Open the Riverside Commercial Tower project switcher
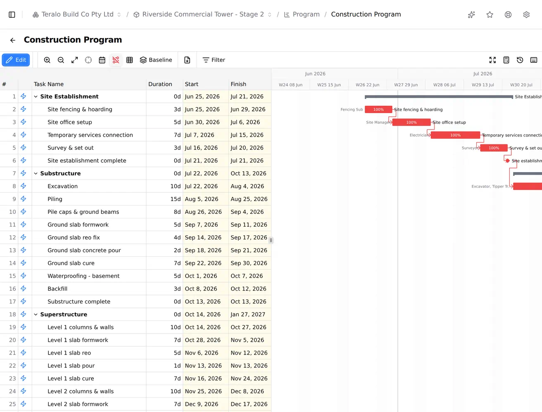The image size is (542, 412). 202,14
